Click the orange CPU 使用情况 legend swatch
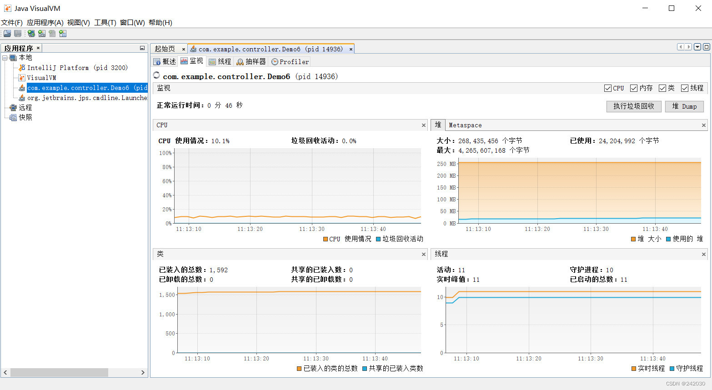The height and width of the screenshot is (390, 712). (326, 239)
